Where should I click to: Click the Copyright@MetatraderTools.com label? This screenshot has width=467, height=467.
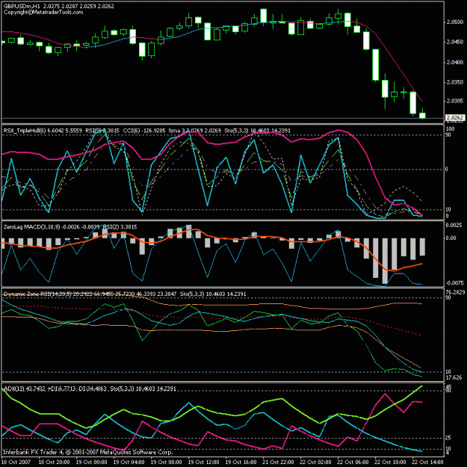(x=43, y=12)
